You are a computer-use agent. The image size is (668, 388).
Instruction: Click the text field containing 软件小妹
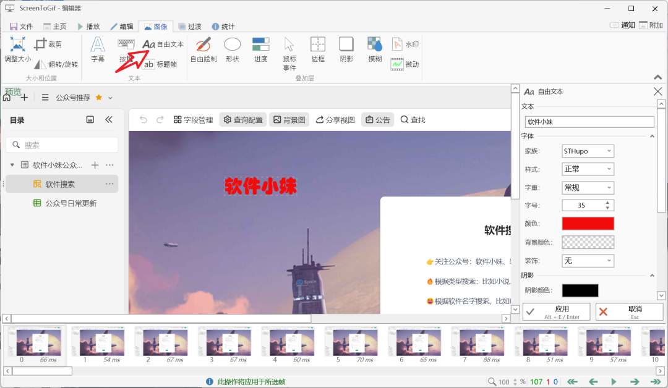click(x=589, y=122)
